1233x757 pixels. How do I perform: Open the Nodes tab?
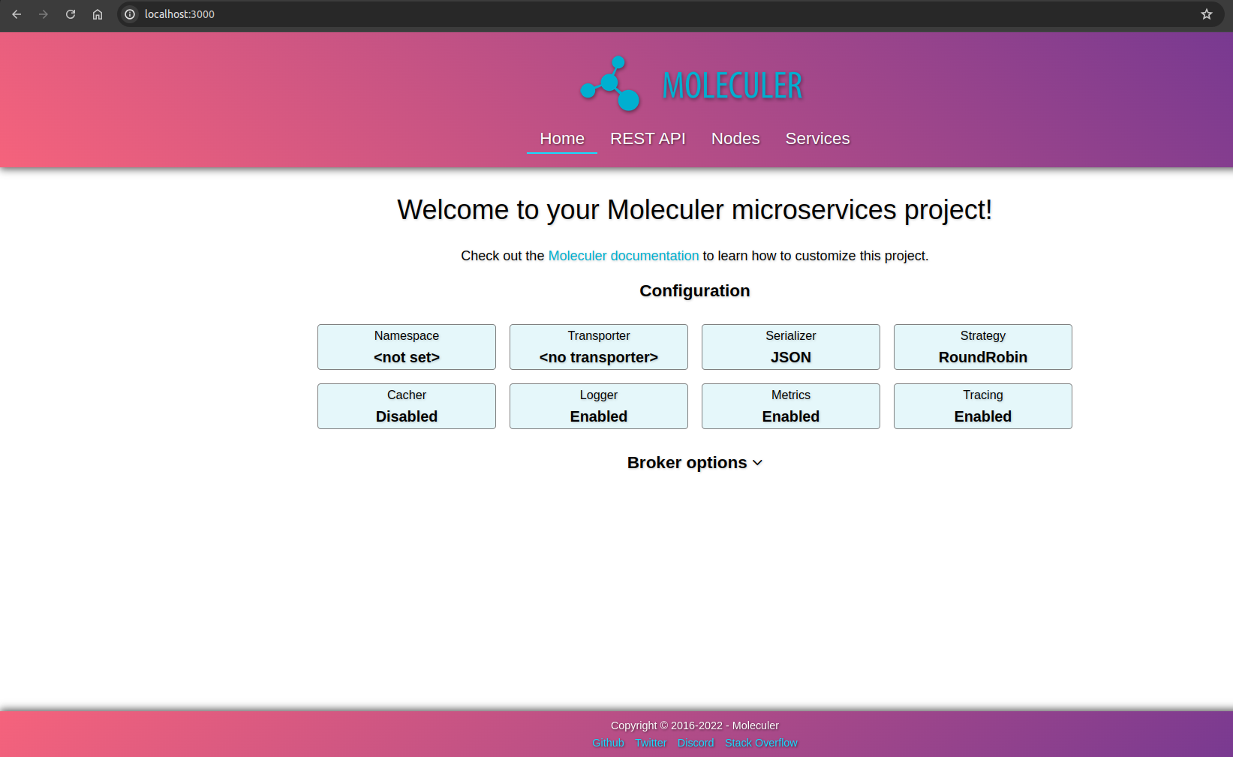coord(735,139)
